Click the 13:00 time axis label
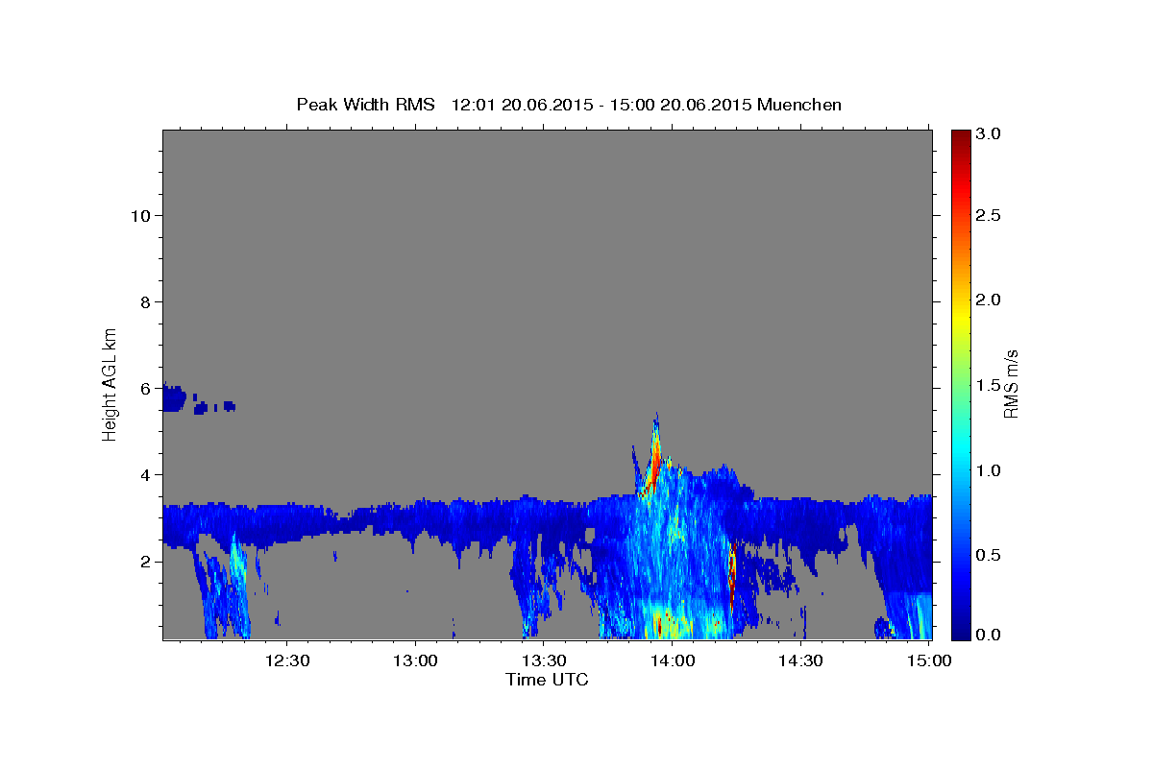This screenshot has height=768, width=1153. 416,660
